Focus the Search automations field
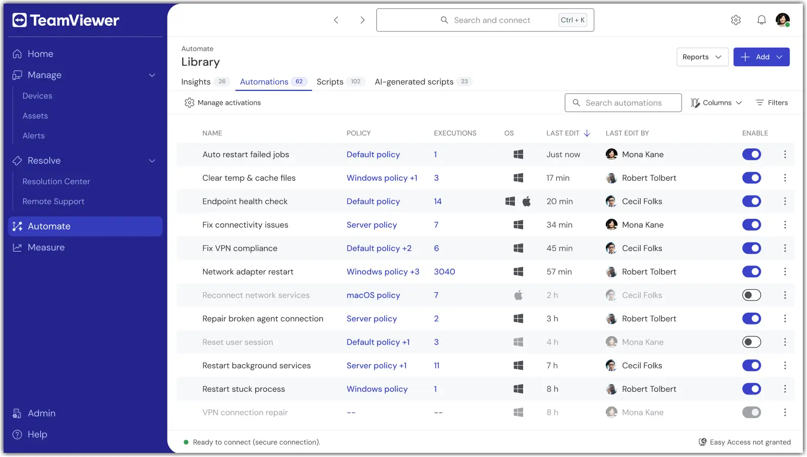 [623, 103]
